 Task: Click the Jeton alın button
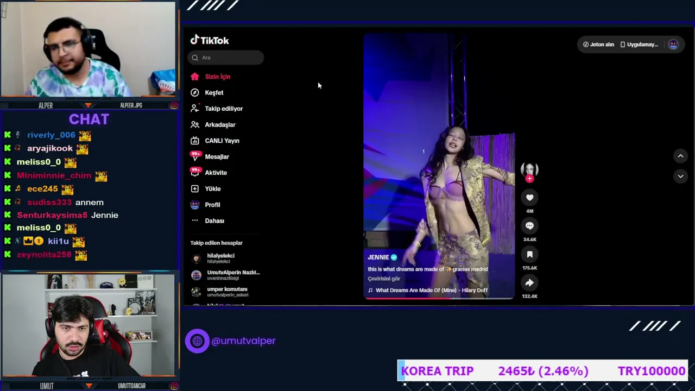click(598, 45)
